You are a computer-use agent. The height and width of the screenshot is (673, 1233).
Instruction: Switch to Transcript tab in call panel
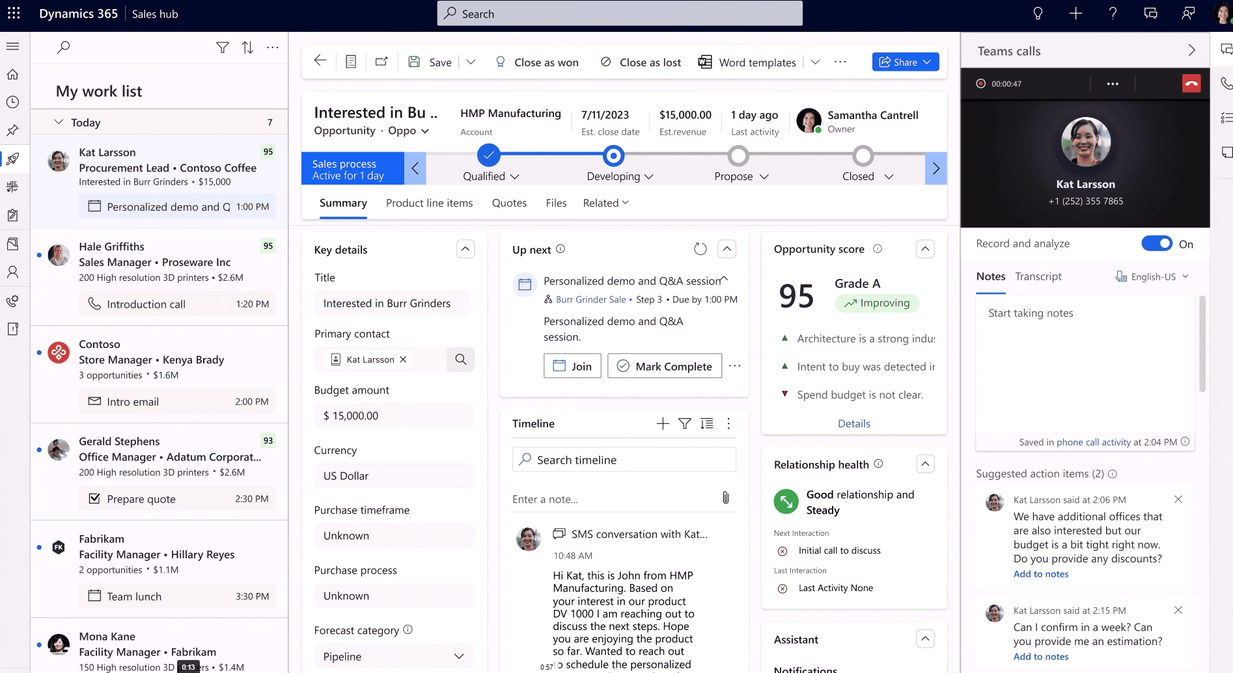click(1038, 276)
